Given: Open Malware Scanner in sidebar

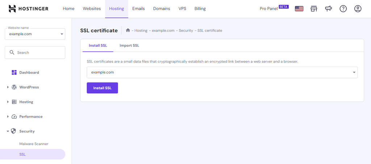Looking at the screenshot, I should click(34, 144).
